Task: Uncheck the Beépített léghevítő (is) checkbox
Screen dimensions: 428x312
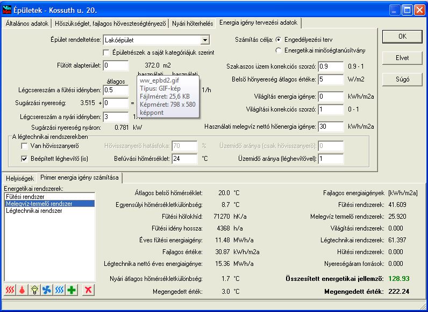Action: (x=25, y=159)
